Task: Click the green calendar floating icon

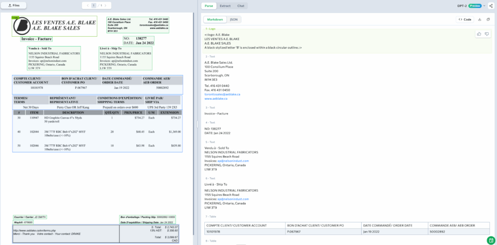Action: (491, 240)
